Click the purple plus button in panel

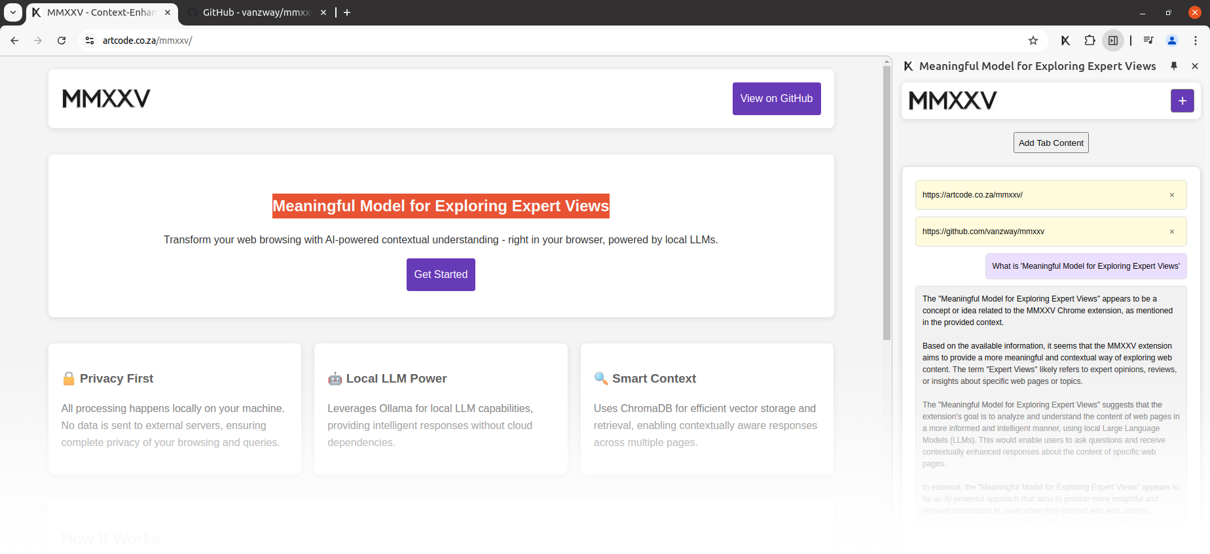(x=1182, y=101)
